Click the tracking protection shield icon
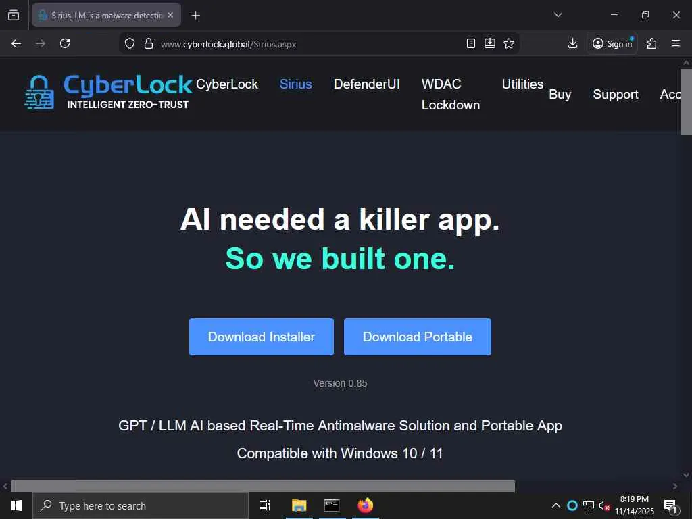 pos(129,43)
